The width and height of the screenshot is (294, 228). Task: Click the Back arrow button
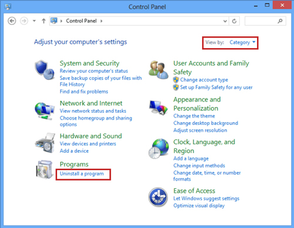pos(12,21)
